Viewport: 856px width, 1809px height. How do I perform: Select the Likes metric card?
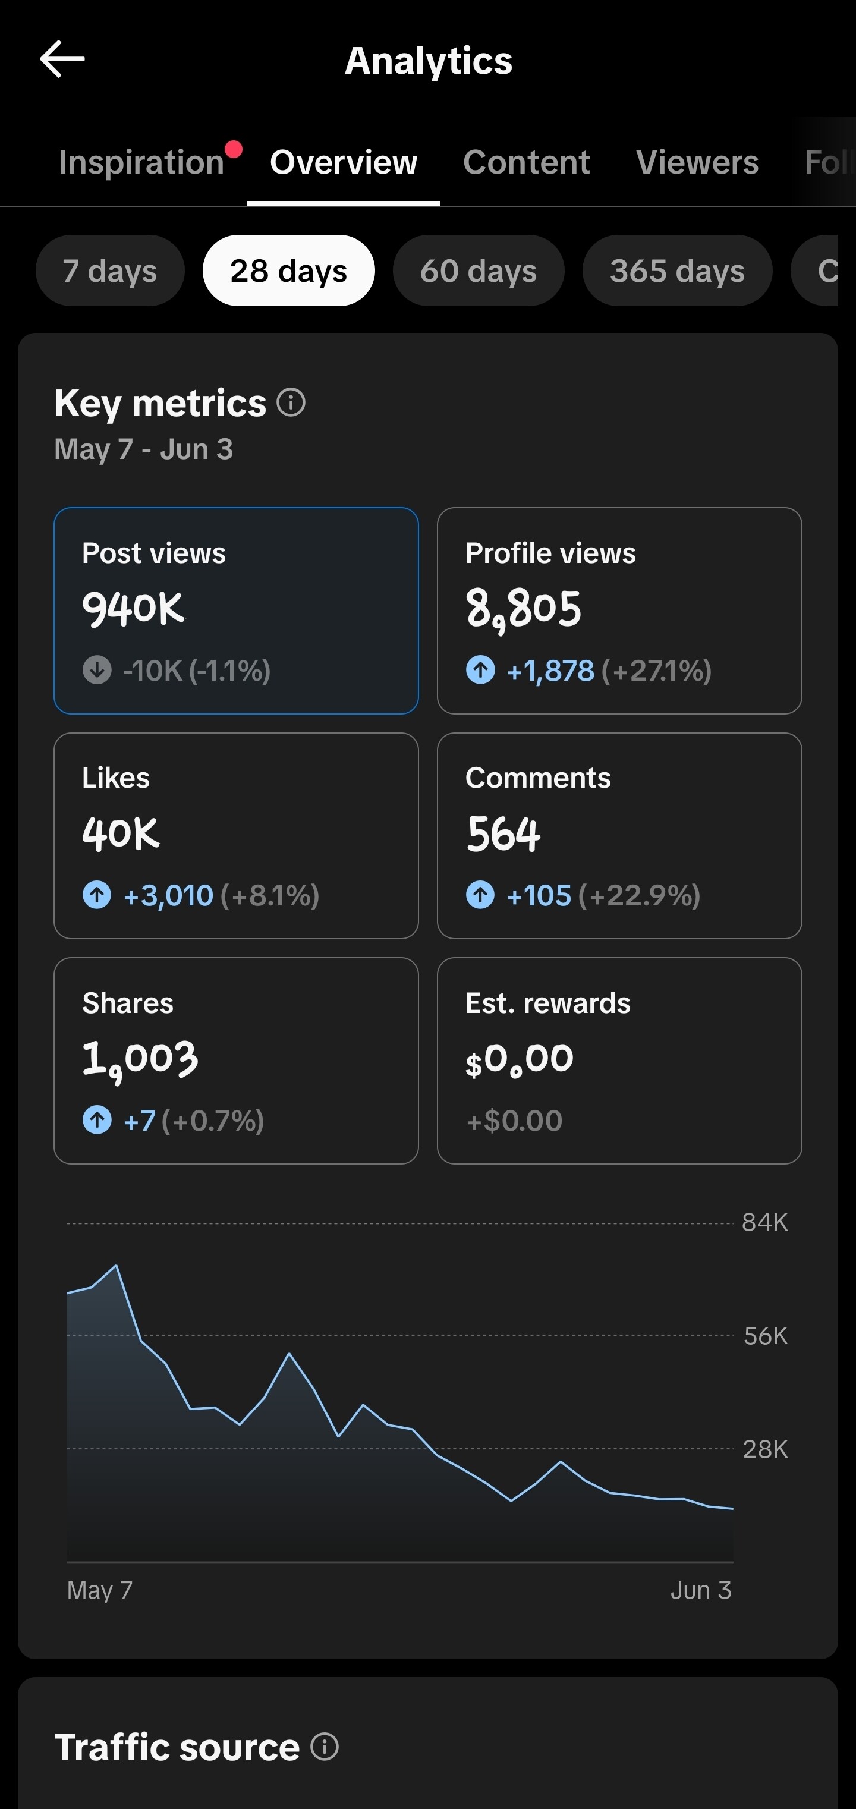point(236,836)
